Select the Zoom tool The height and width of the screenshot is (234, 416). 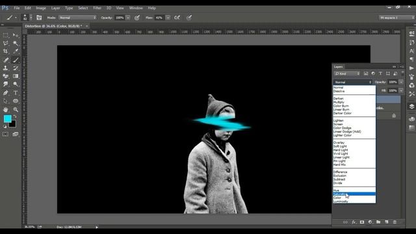(x=16, y=110)
